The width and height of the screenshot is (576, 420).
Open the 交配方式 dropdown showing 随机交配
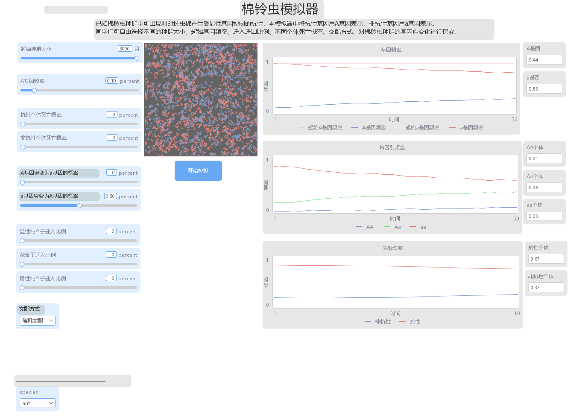(x=38, y=321)
